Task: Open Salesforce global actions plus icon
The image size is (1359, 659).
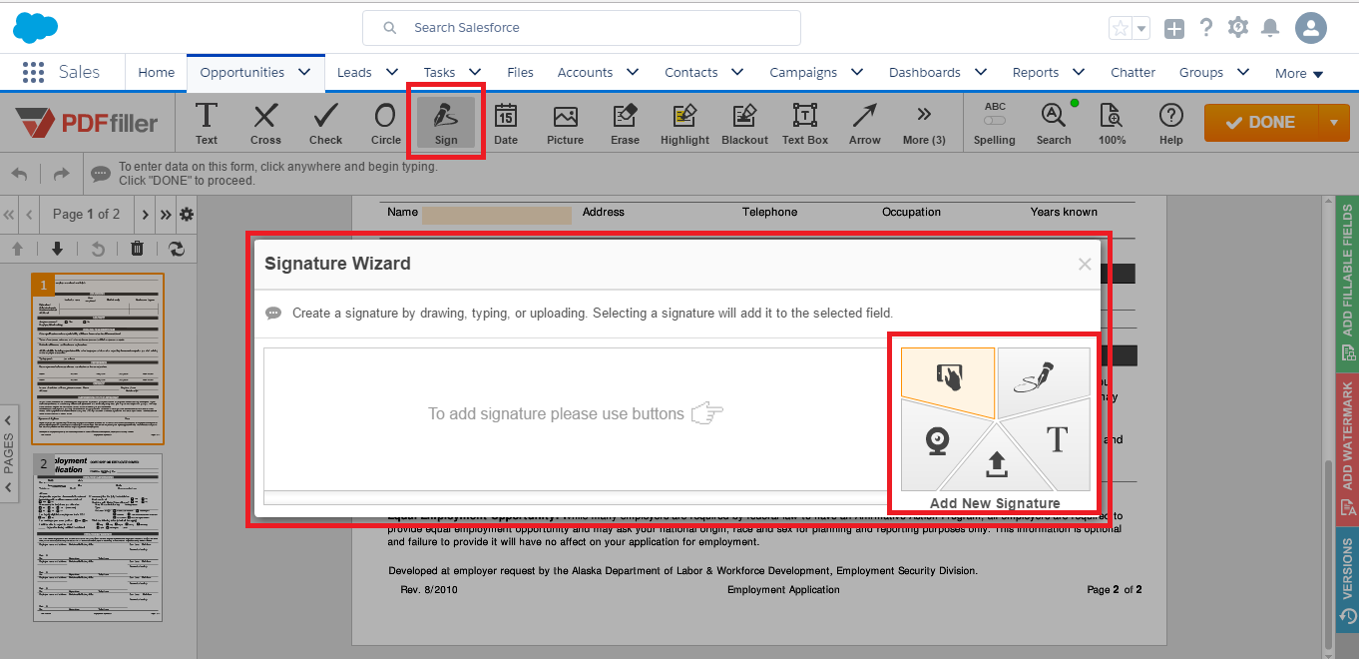Action: [1174, 28]
